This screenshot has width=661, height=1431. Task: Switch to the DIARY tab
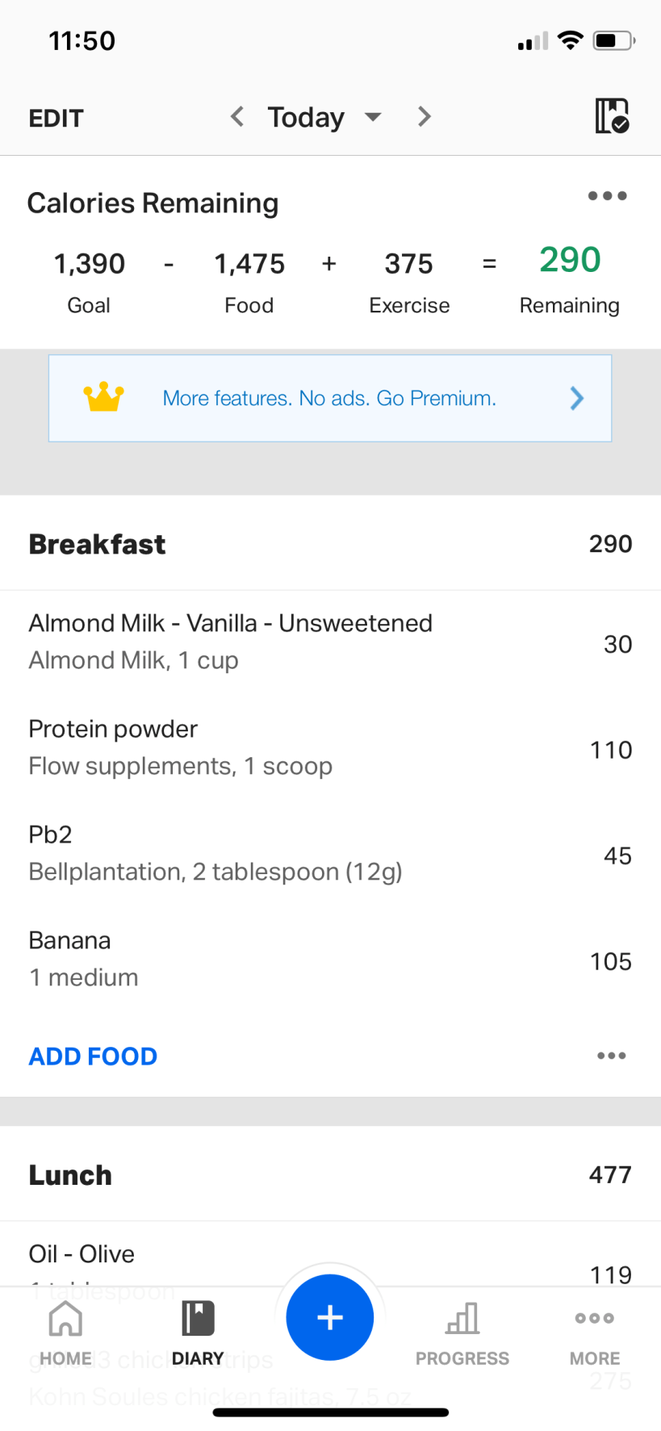198,1333
